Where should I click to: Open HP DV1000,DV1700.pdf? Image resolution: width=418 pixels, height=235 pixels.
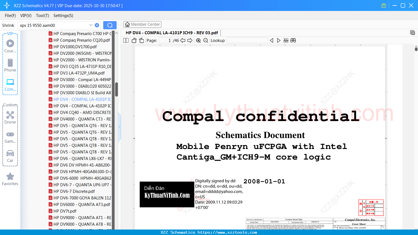[x=73, y=47]
